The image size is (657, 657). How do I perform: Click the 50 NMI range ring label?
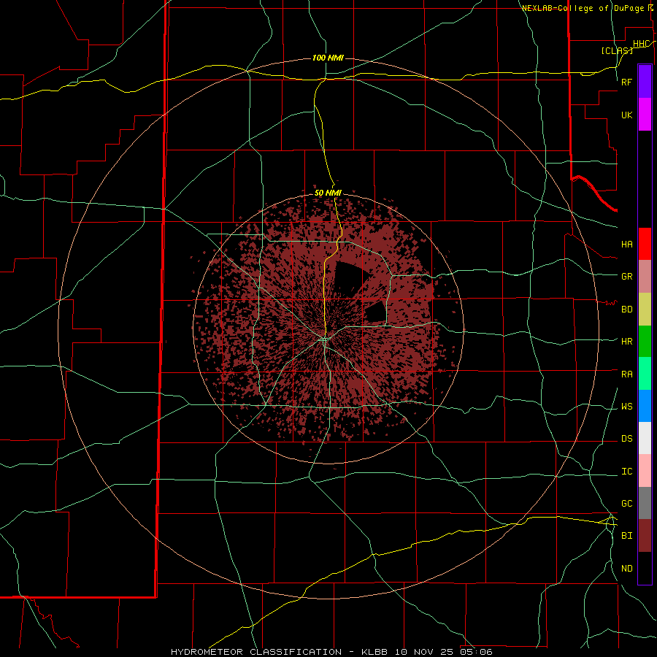[328, 193]
